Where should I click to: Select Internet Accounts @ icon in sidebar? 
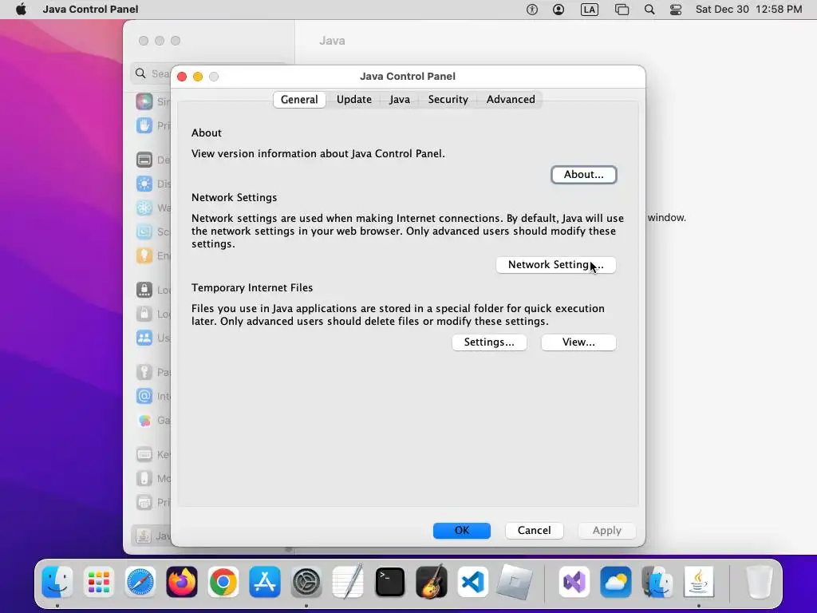point(144,396)
